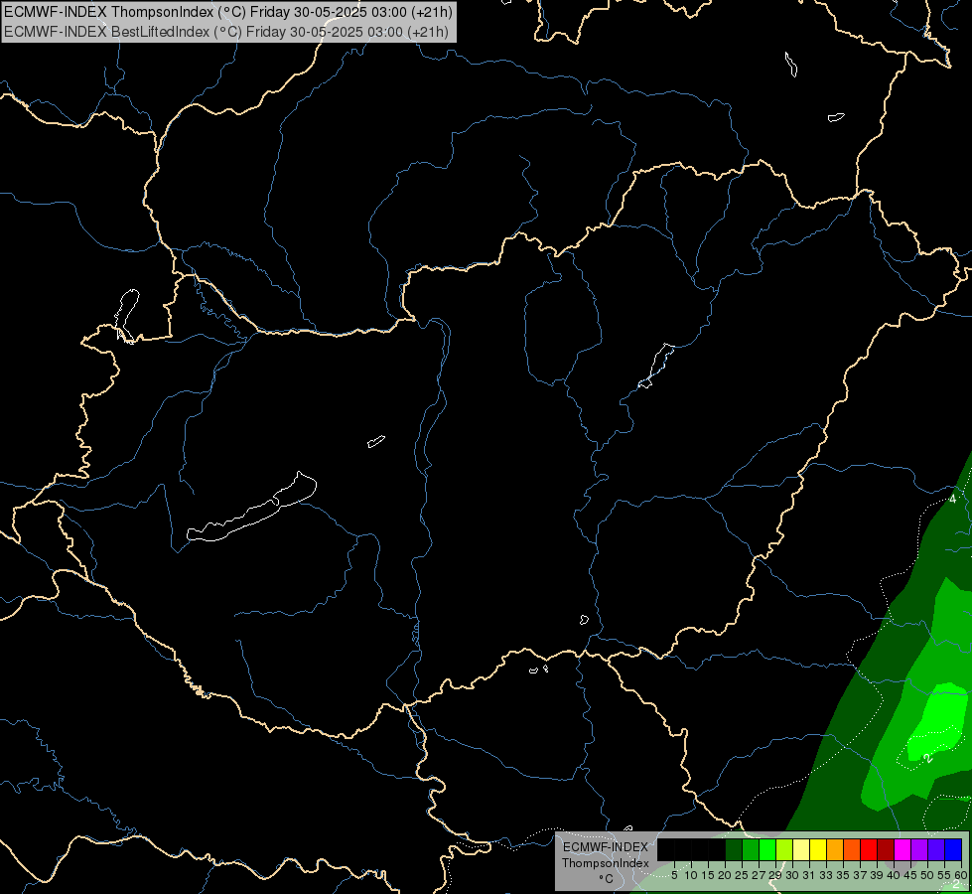Screen dimensions: 972x894
Task: Click the legend tick label '40'
Action: coord(894,875)
